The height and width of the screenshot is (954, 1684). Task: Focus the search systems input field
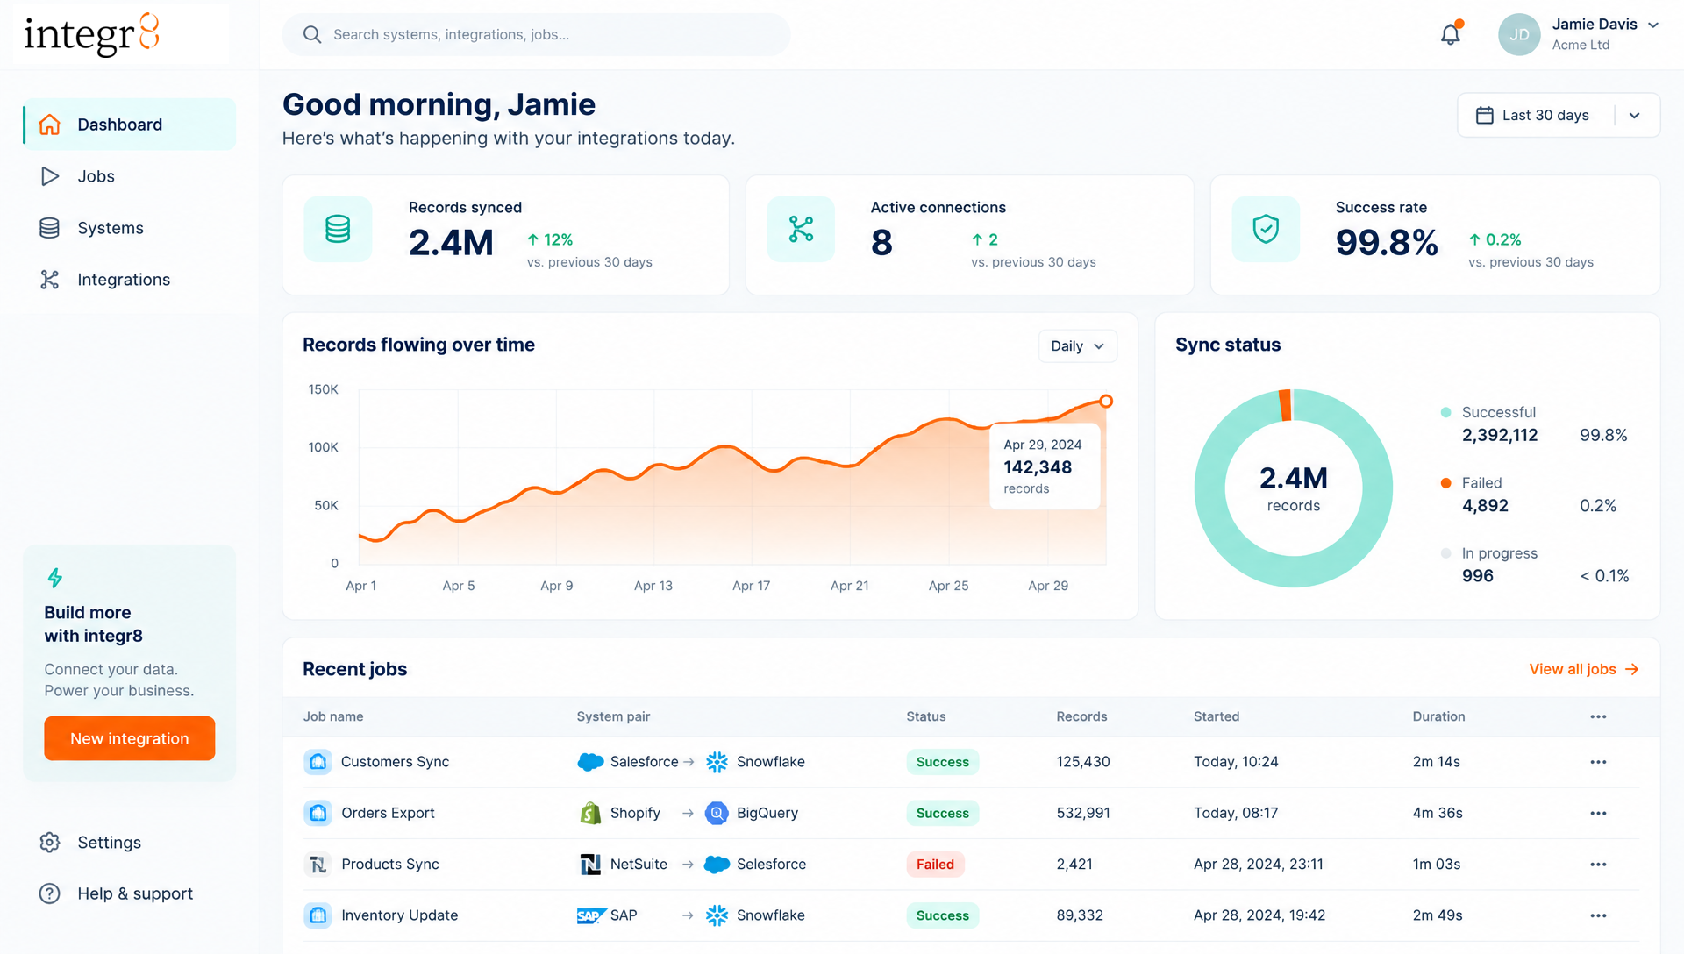tap(536, 34)
